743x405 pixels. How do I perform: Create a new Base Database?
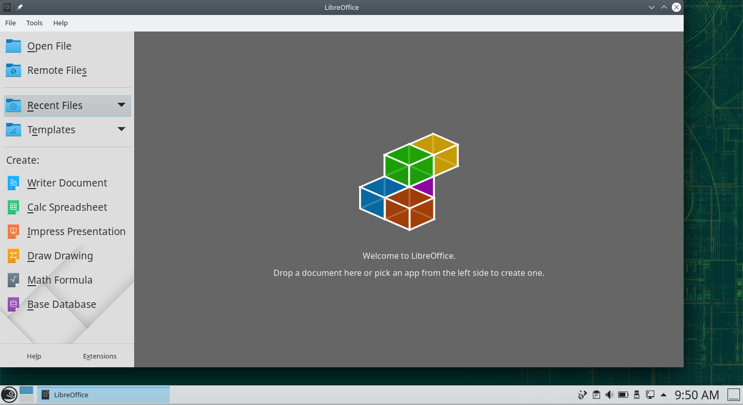pos(61,304)
